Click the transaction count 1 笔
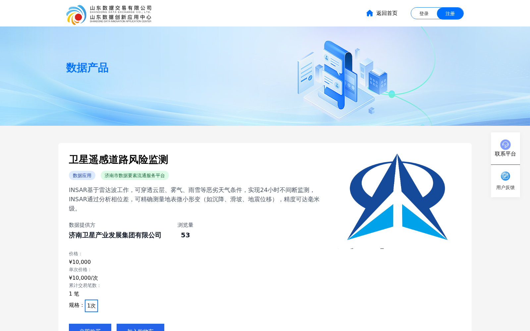This screenshot has width=530, height=331. click(x=74, y=294)
